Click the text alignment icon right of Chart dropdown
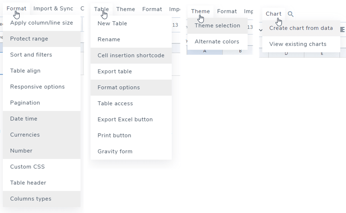 point(342,30)
